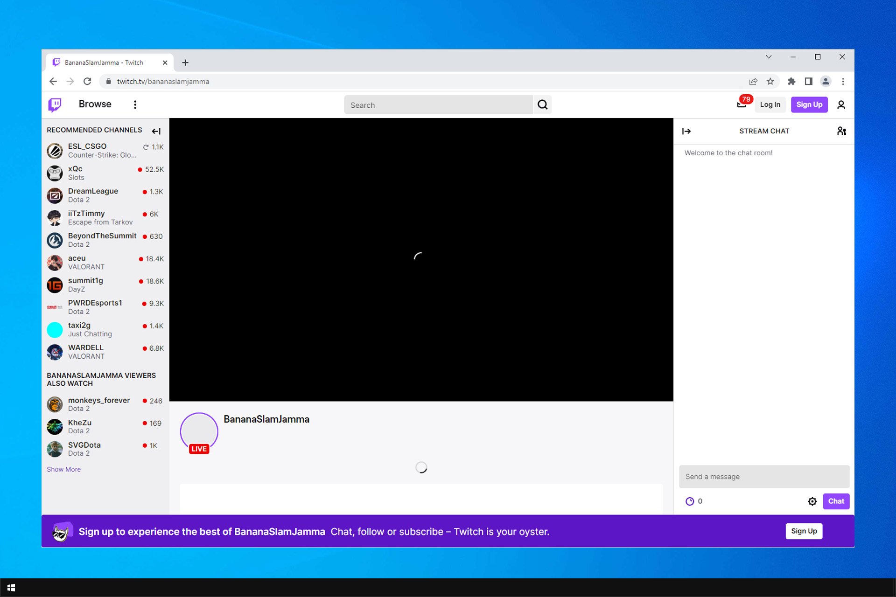Bookmark this page with the star icon

coord(770,82)
